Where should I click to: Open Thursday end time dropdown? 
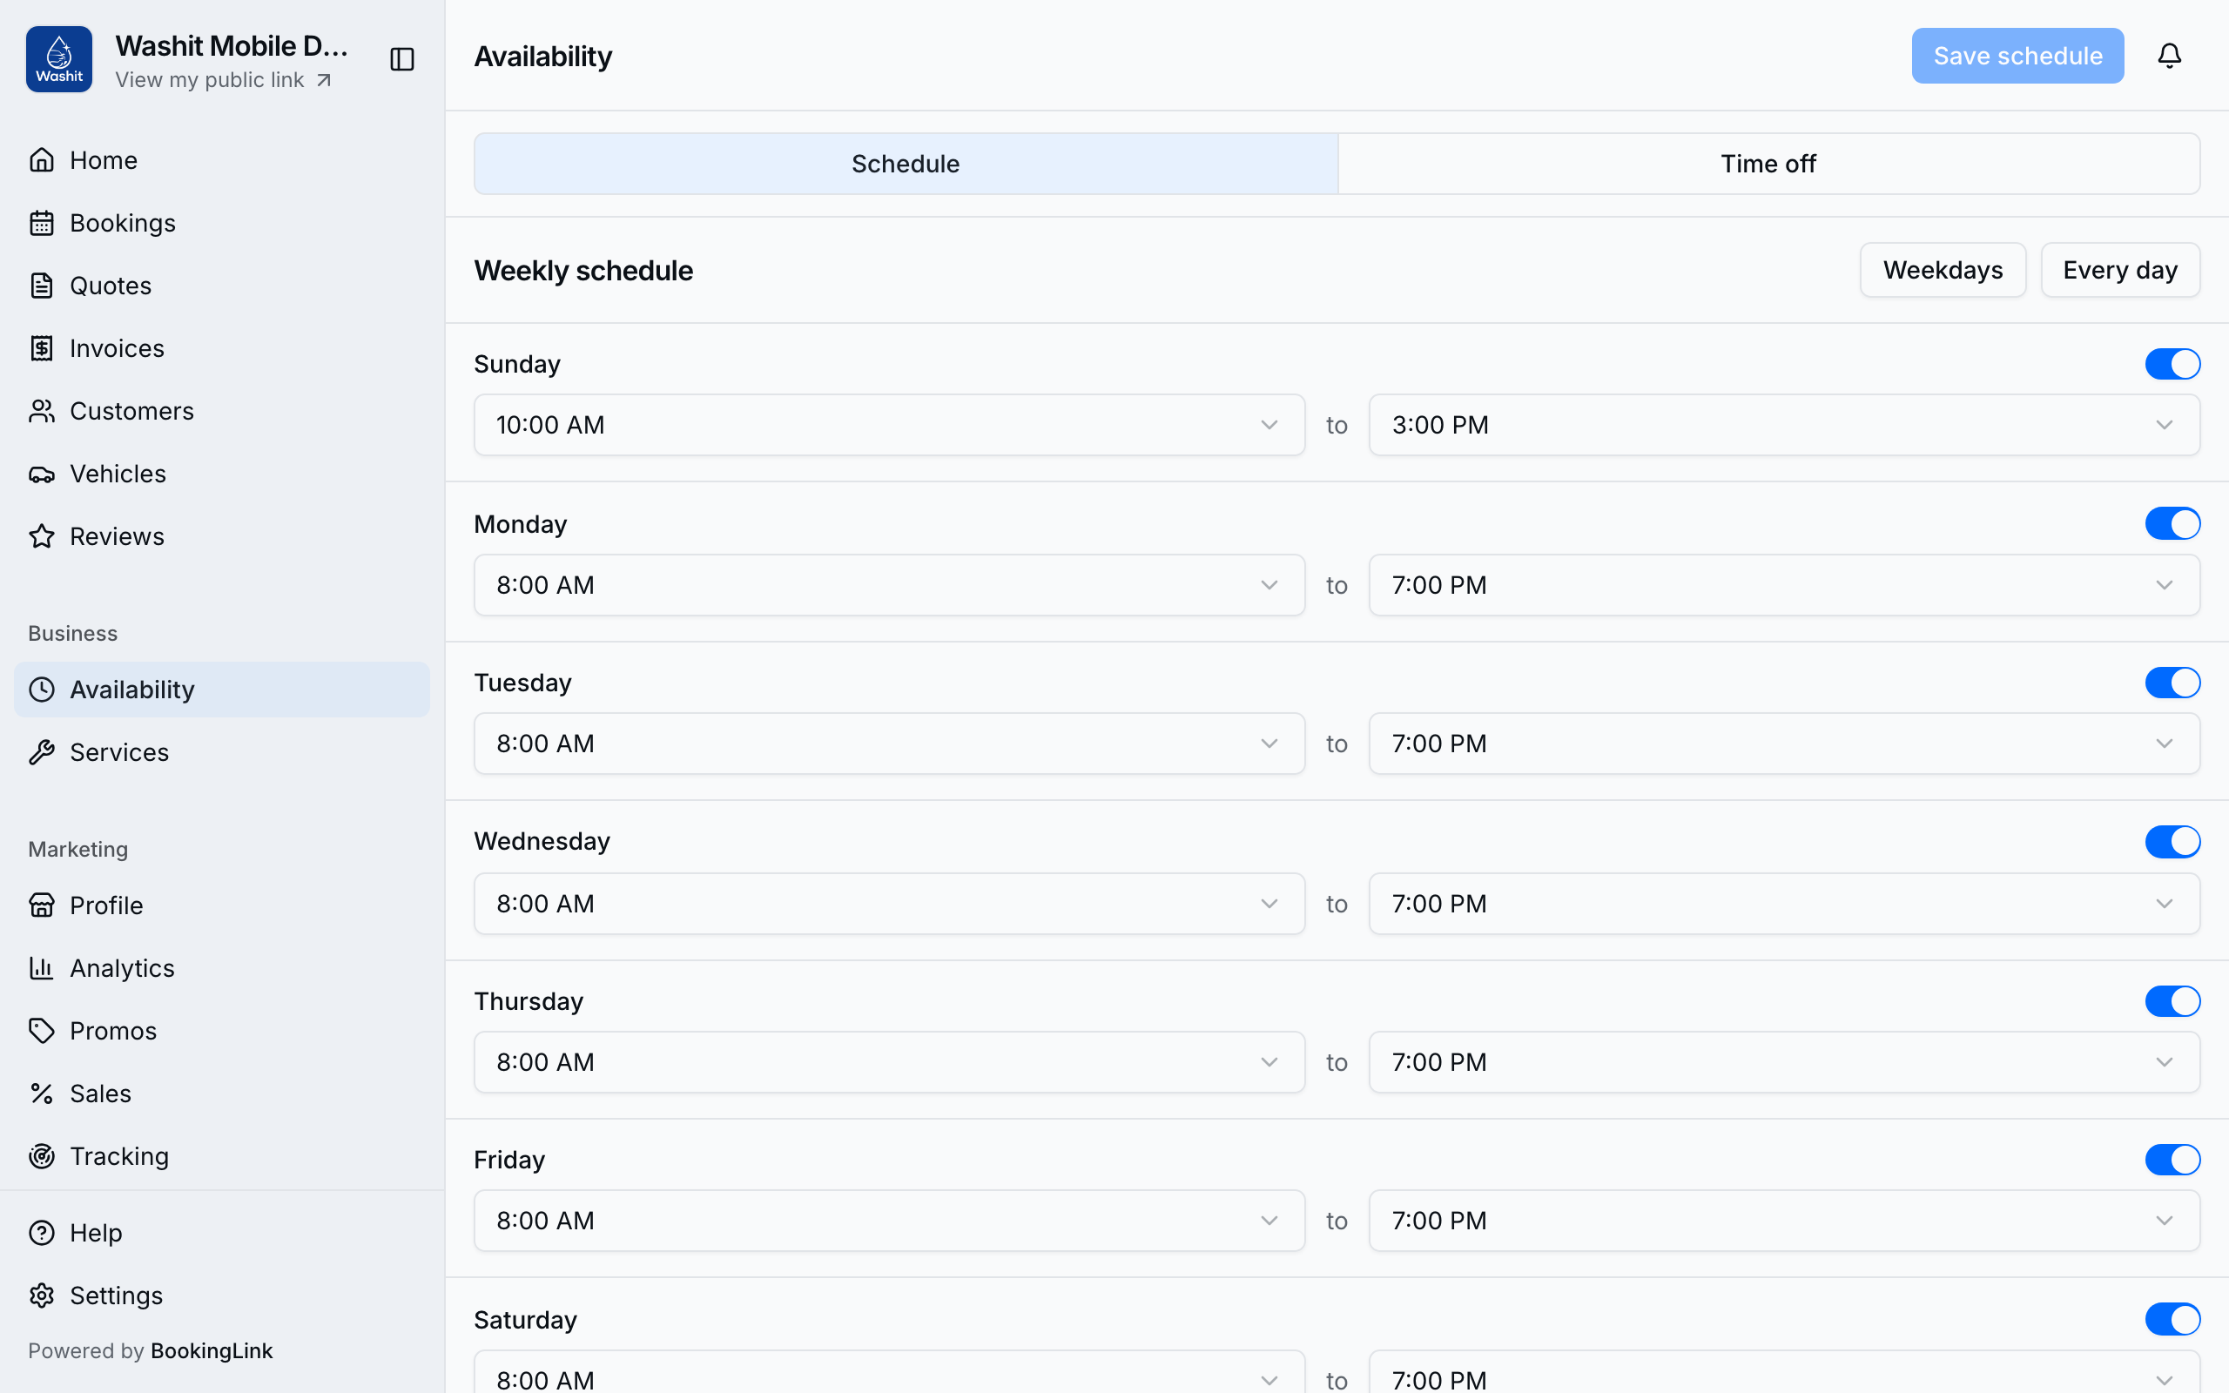tap(1784, 1062)
